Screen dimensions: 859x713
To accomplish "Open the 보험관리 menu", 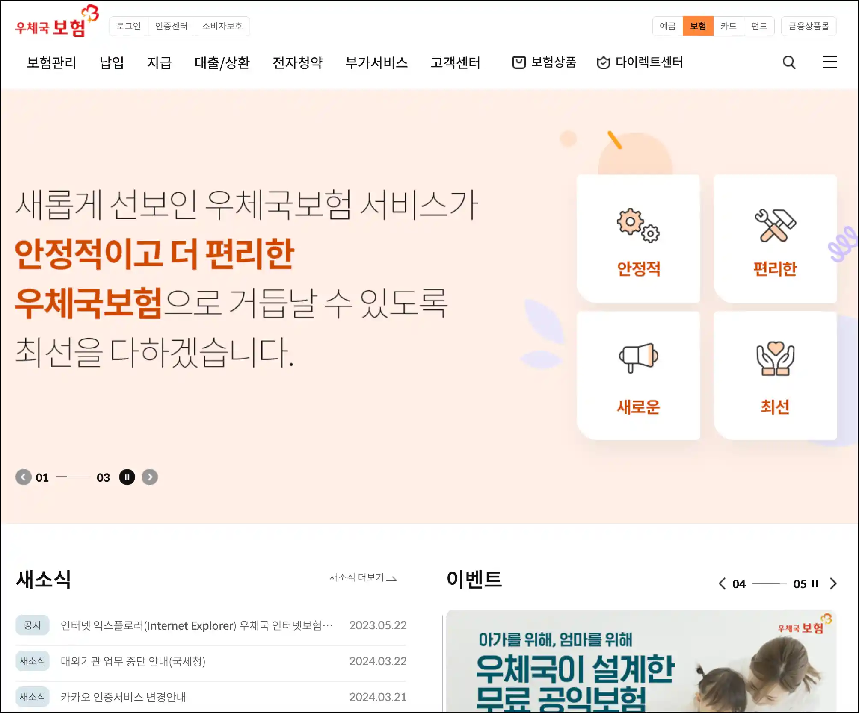I will point(52,62).
